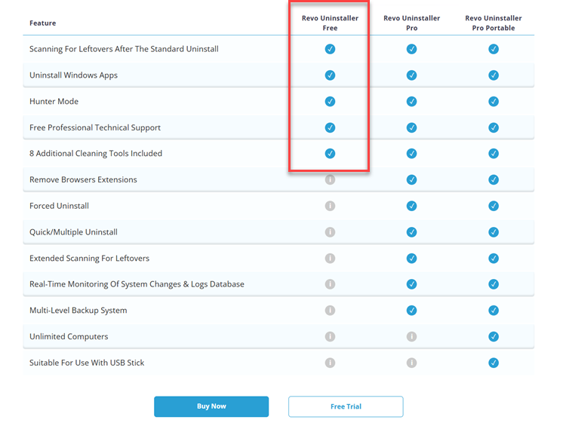Click Free column info icon for Suitable For Use With USB Stick
Image resolution: width=566 pixels, height=429 pixels.
point(330,363)
